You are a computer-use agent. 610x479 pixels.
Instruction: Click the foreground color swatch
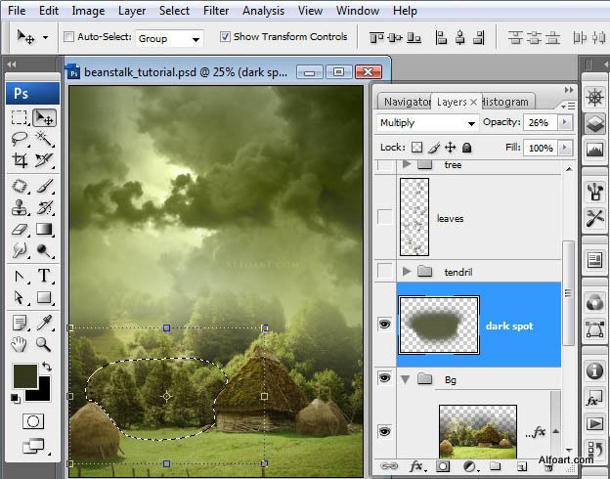click(25, 376)
